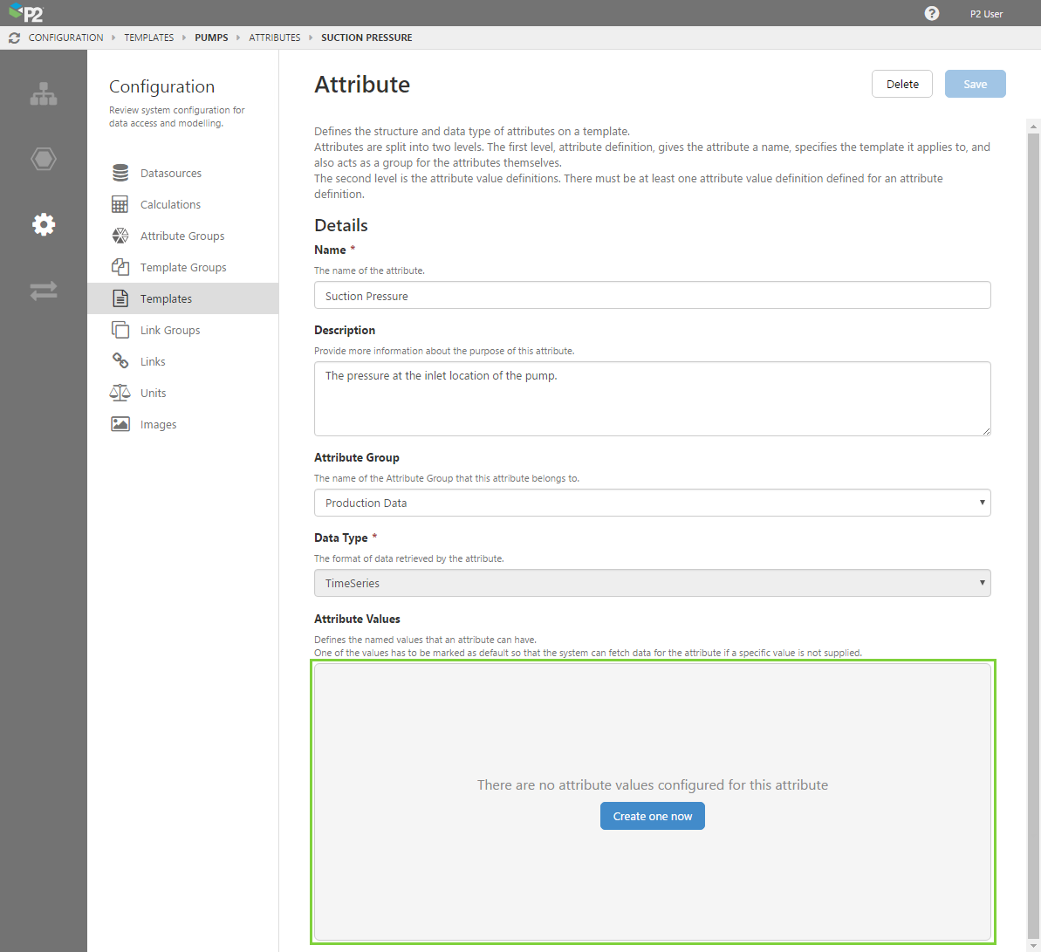Image resolution: width=1041 pixels, height=952 pixels.
Task: Click into the Name input field
Action: coord(652,296)
